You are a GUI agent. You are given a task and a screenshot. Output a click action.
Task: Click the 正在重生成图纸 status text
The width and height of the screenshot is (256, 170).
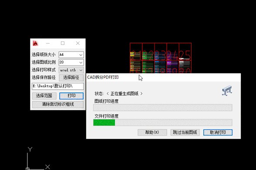[125, 94]
